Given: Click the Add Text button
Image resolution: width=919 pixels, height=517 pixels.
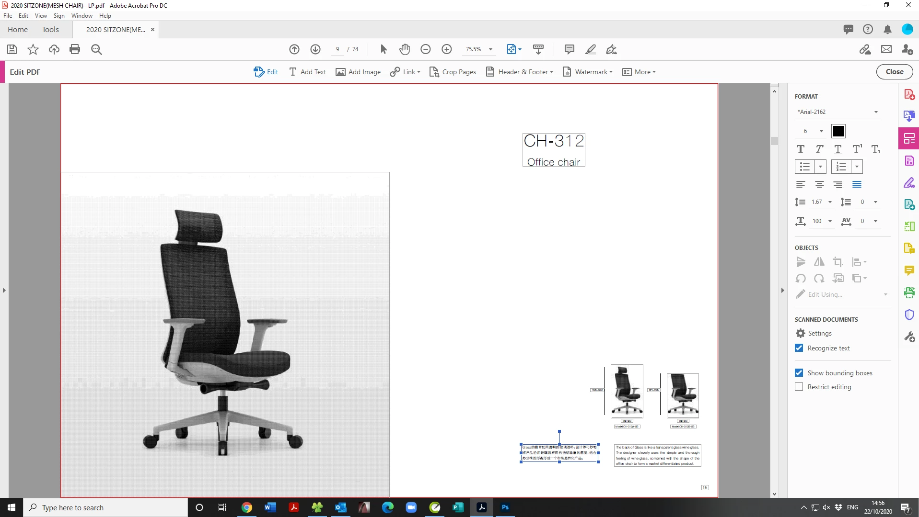Looking at the screenshot, I should pyautogui.click(x=307, y=72).
